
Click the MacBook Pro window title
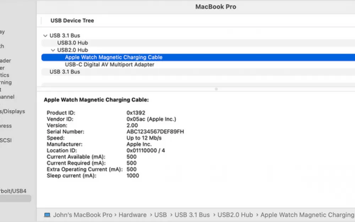(x=216, y=7)
